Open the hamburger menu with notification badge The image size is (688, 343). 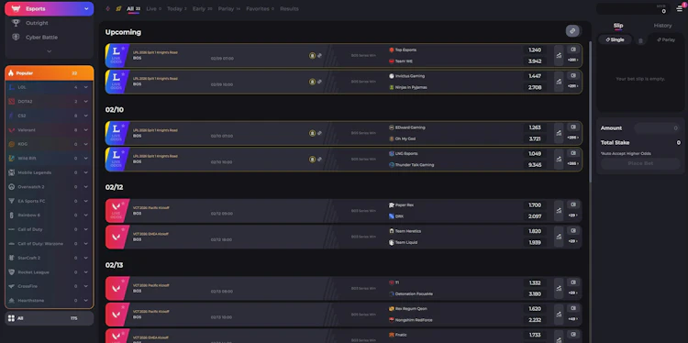[x=680, y=8]
